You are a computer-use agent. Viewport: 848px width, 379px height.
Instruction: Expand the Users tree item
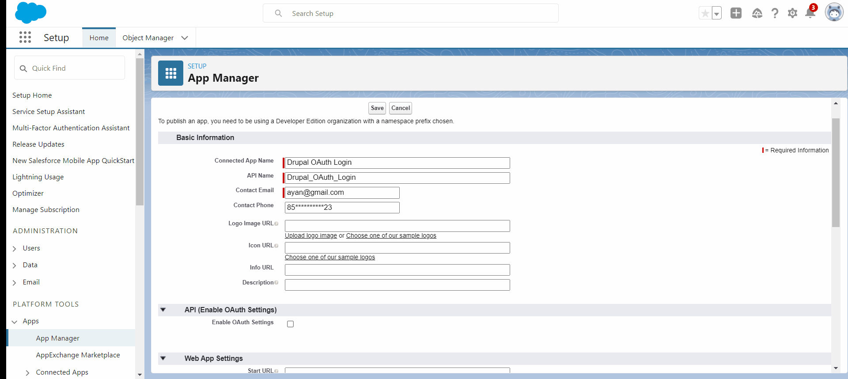[x=15, y=249]
